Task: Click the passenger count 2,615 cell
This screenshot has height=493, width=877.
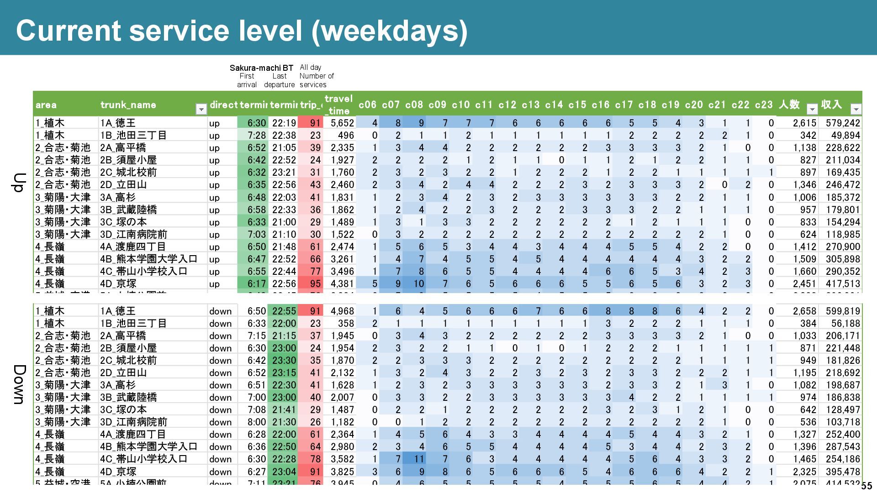Action: 804,123
